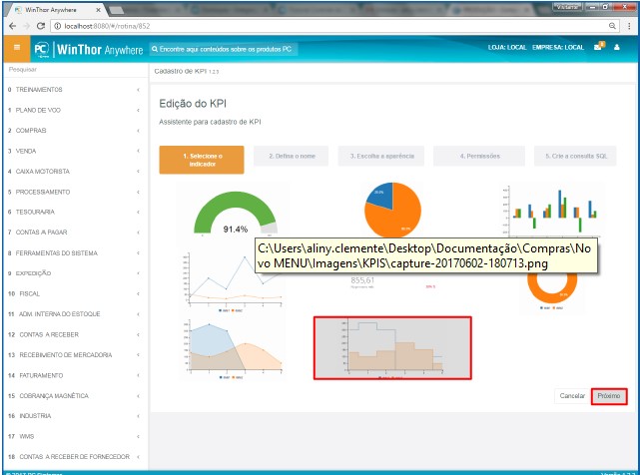Select the step area chart indicator
Image resolution: width=640 pixels, height=475 pixels.
point(392,348)
